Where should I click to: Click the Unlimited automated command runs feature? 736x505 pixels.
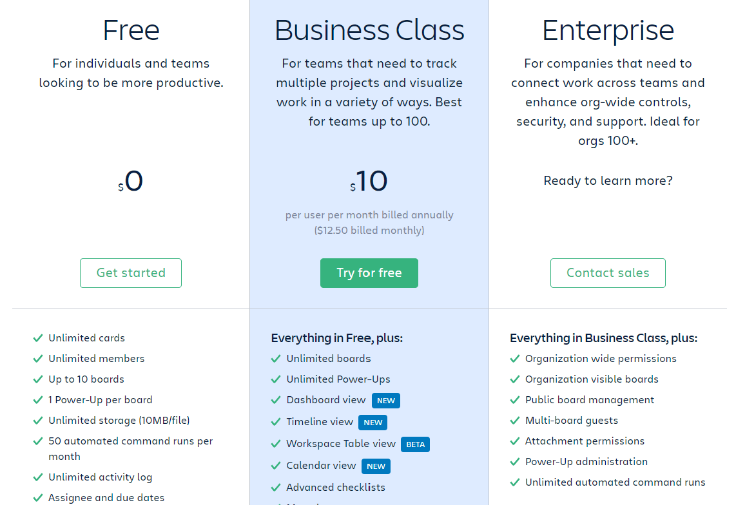[x=615, y=482]
